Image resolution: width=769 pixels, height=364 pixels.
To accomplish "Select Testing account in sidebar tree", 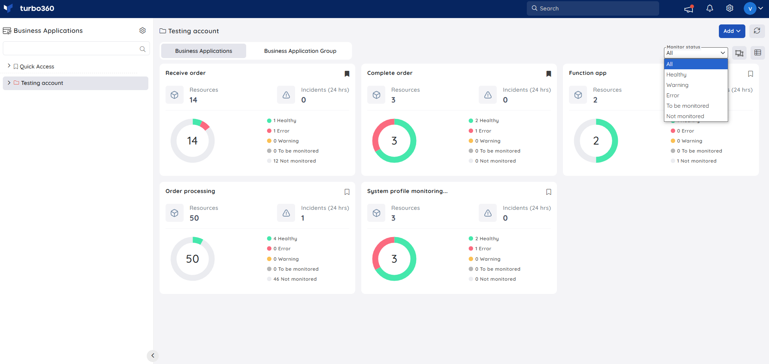I will (x=75, y=83).
